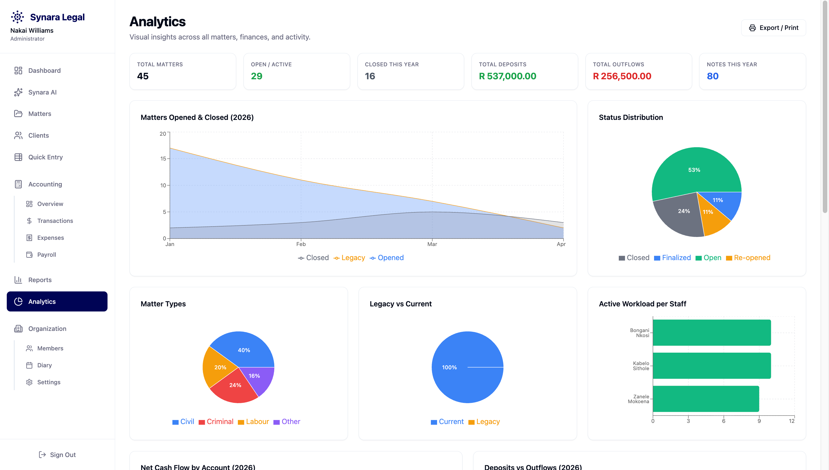The height and width of the screenshot is (470, 829).
Task: Click the gray Closed swatch in Status legend
Action: click(x=622, y=258)
